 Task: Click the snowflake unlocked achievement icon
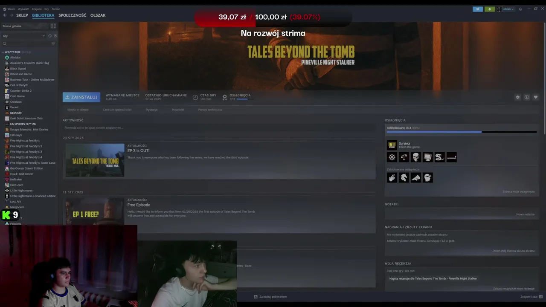(392, 157)
